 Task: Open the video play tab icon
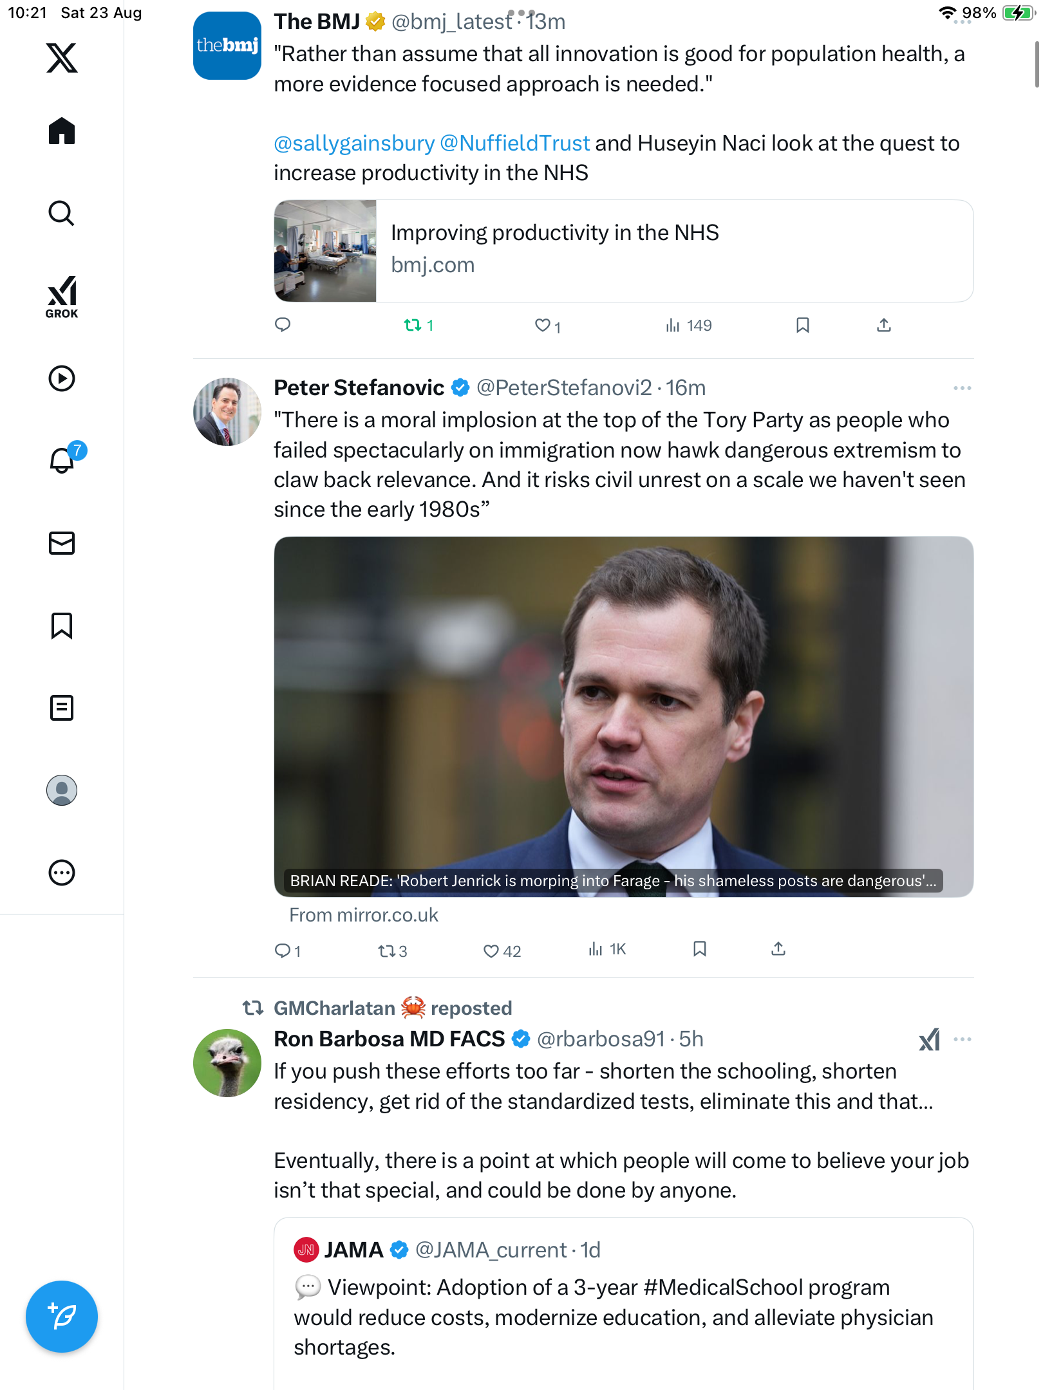tap(62, 378)
